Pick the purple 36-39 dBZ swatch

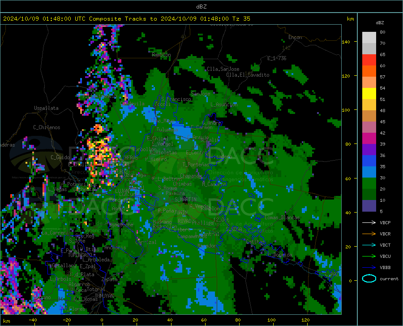[x=369, y=150]
